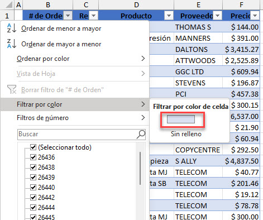
Task: Click the $ 2,525.89 price cell
Action: click(241, 60)
